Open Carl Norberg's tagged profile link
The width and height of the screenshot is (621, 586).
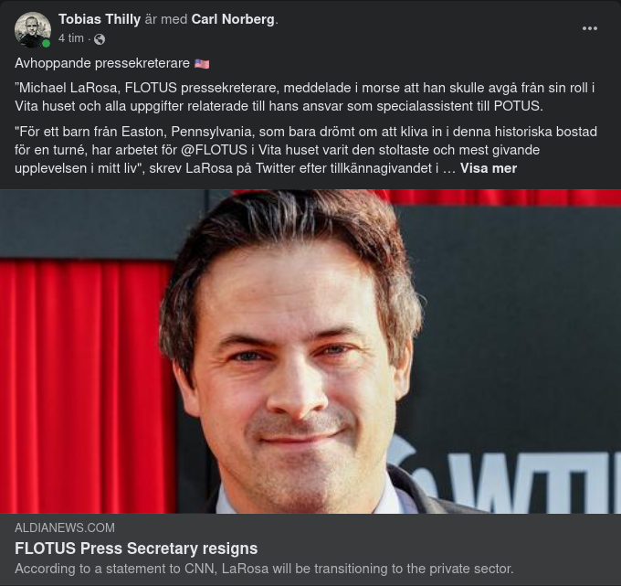pos(233,19)
